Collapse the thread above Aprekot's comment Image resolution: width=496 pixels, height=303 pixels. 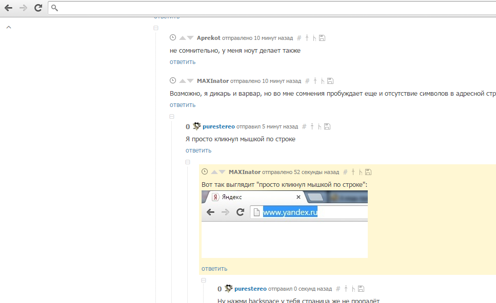[x=156, y=28]
